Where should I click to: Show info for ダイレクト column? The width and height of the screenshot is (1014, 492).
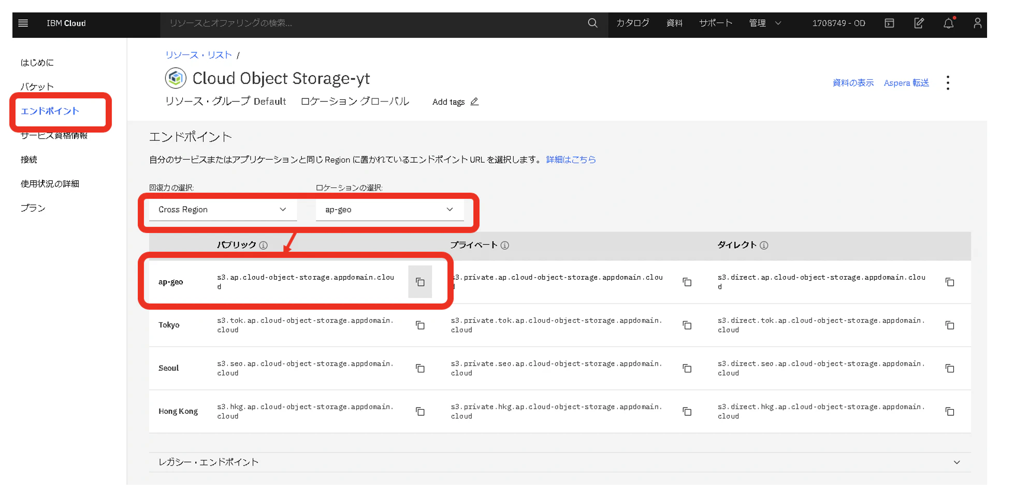point(764,245)
